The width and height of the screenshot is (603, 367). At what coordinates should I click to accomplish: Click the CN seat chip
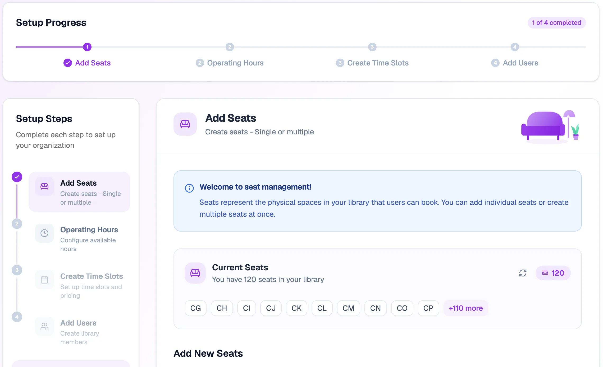point(375,308)
